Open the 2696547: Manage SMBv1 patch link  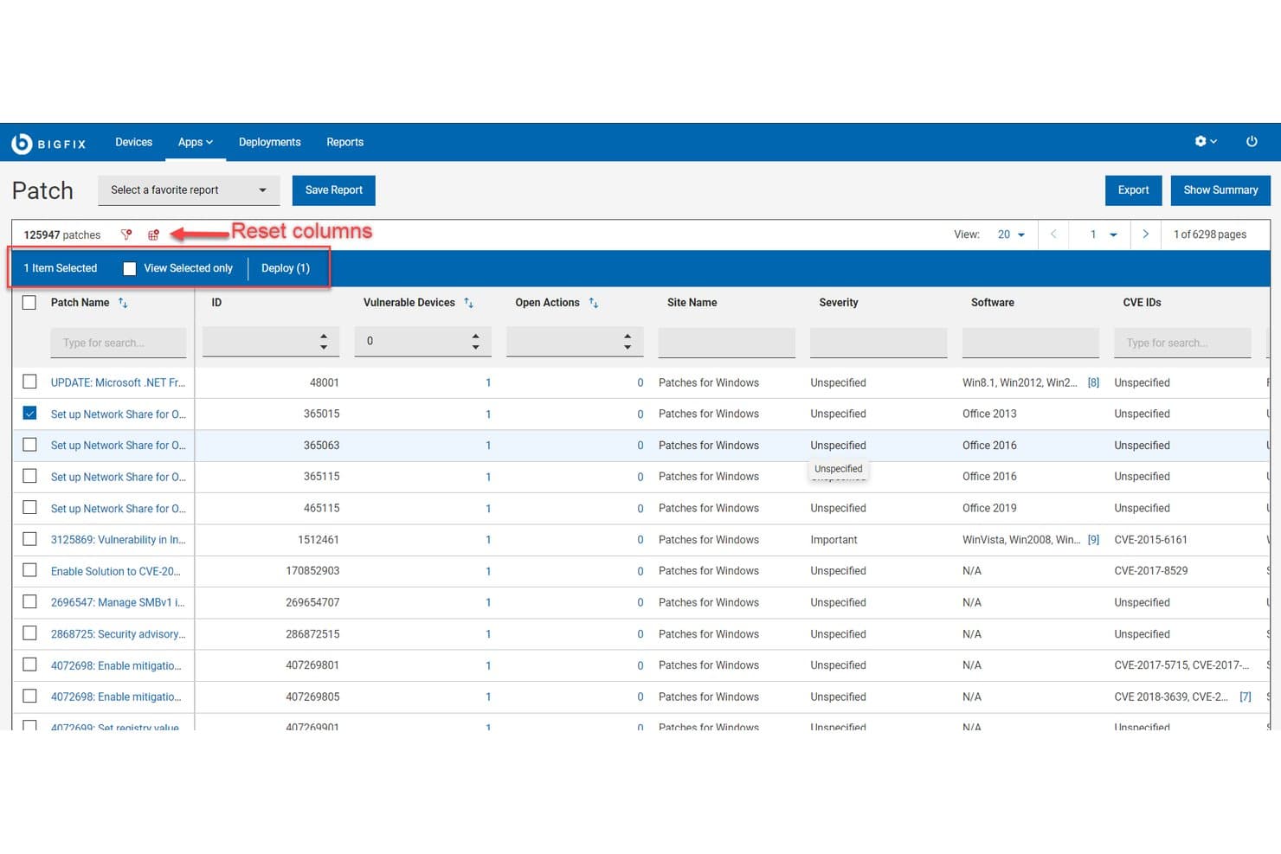pyautogui.click(x=118, y=602)
